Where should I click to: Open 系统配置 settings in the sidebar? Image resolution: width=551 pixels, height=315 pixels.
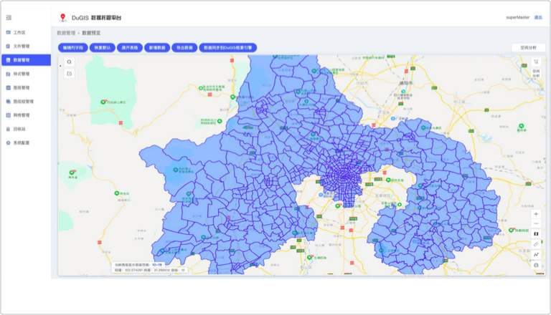[x=21, y=142]
